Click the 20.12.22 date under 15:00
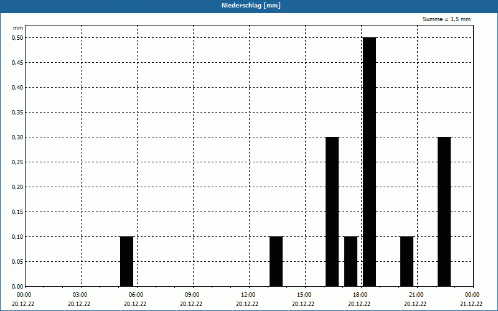Screen dimensions: 498x311 click(303, 304)
